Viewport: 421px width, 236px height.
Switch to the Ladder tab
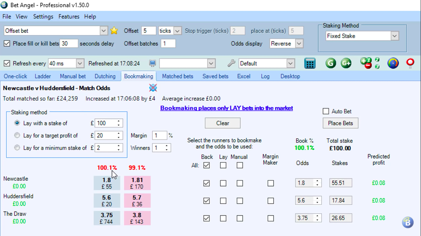point(43,76)
